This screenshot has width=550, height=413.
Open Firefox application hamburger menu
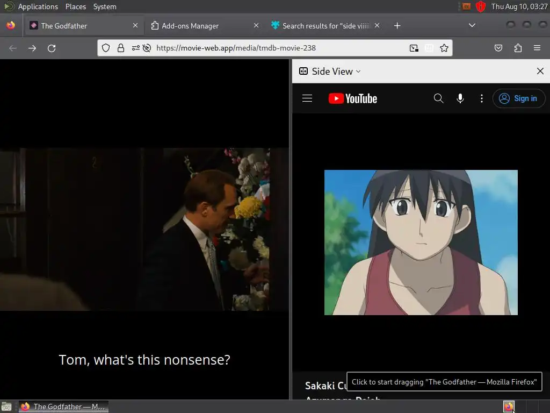(537, 48)
